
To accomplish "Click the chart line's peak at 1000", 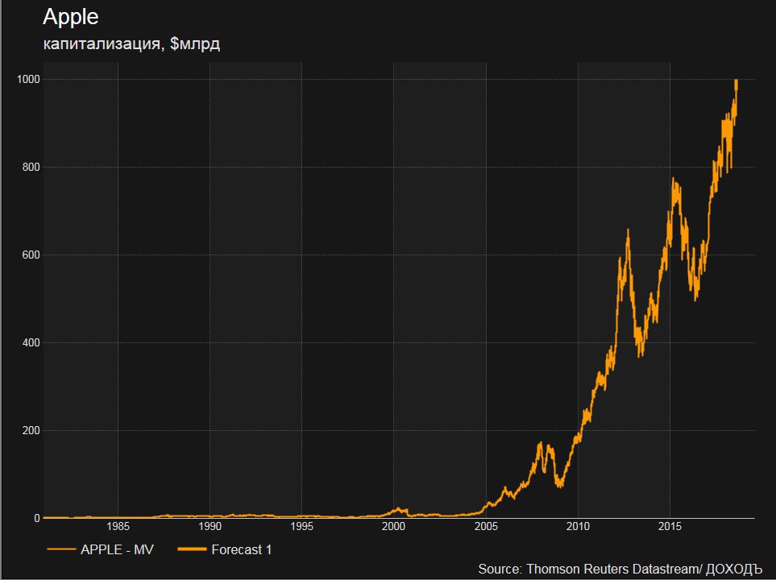I will tap(737, 81).
